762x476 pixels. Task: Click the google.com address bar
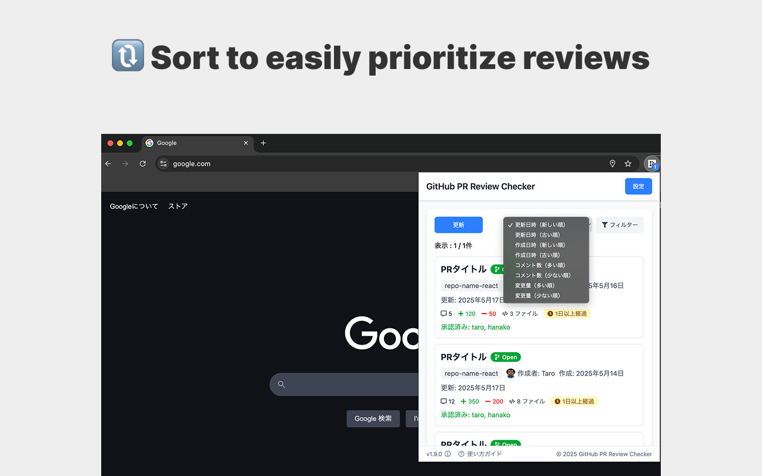(x=397, y=164)
